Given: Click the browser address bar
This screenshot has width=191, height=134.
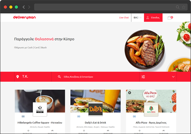Looking at the screenshot, I should tap(111, 7).
